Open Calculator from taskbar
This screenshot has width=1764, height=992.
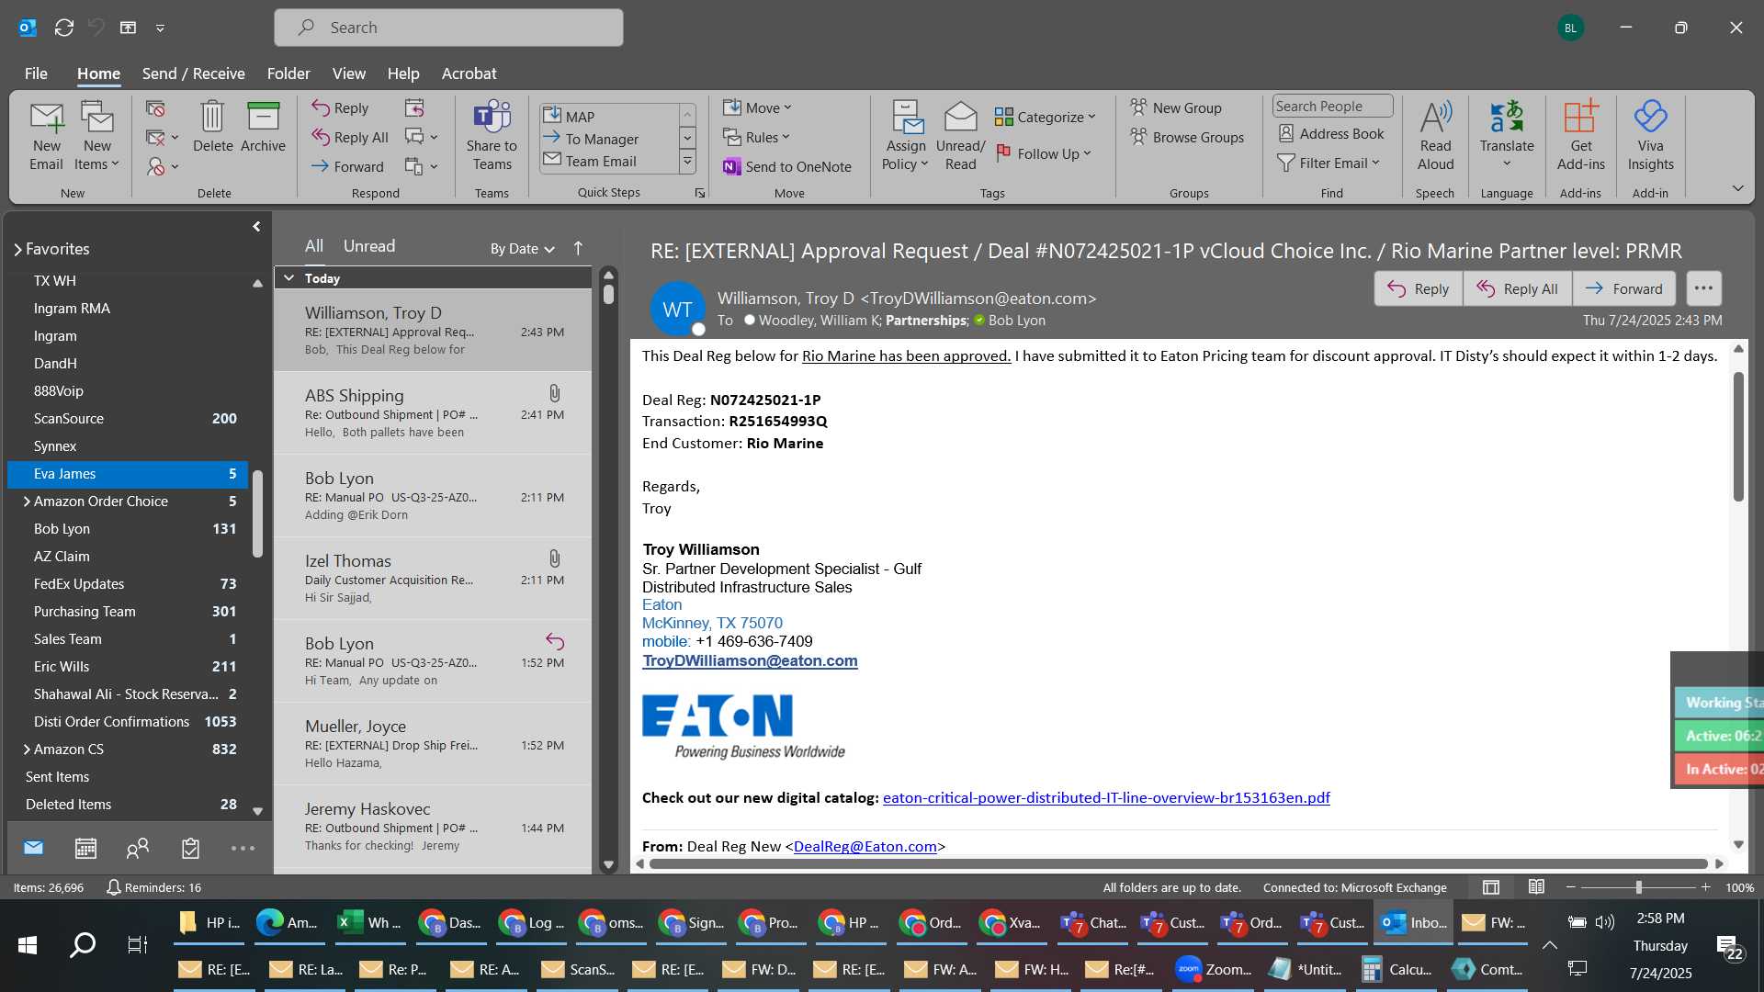(x=1395, y=969)
